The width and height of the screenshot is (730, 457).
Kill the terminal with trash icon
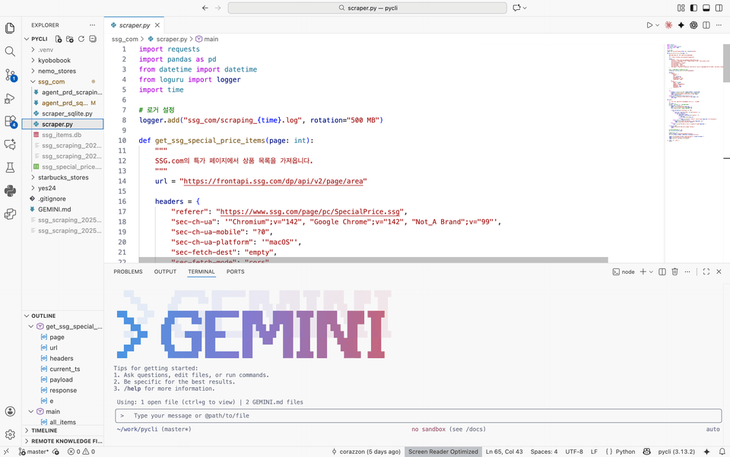click(x=674, y=271)
